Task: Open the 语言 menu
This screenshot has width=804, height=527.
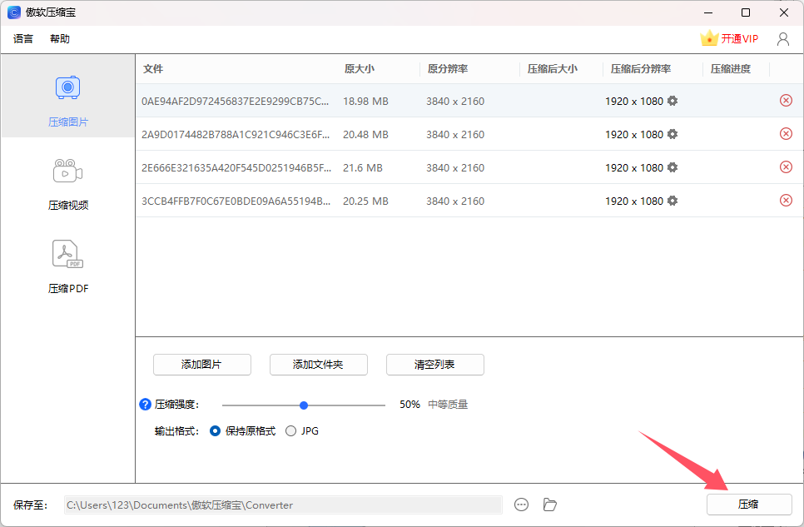Action: pyautogui.click(x=22, y=38)
